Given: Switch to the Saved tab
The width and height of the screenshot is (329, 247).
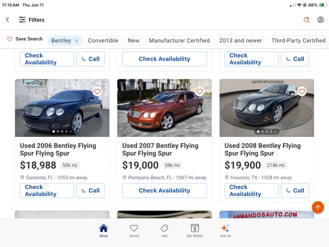Looking at the screenshot, I should (x=134, y=231).
